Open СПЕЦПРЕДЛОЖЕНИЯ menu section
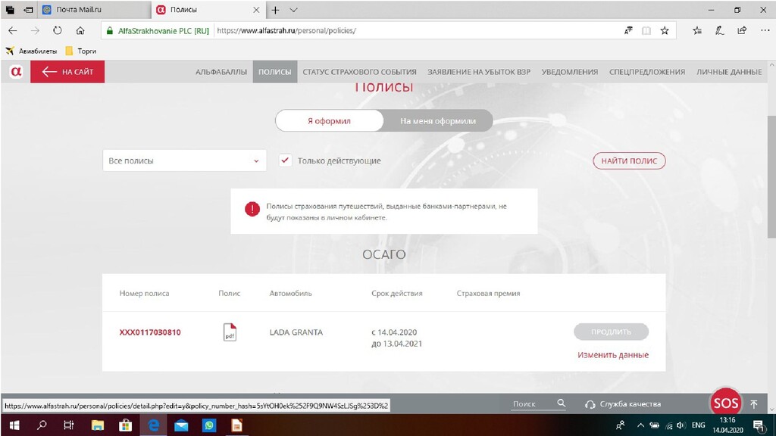776x436 pixels. point(647,72)
